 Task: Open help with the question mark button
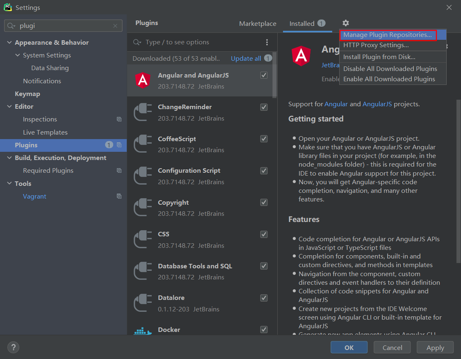(x=13, y=347)
